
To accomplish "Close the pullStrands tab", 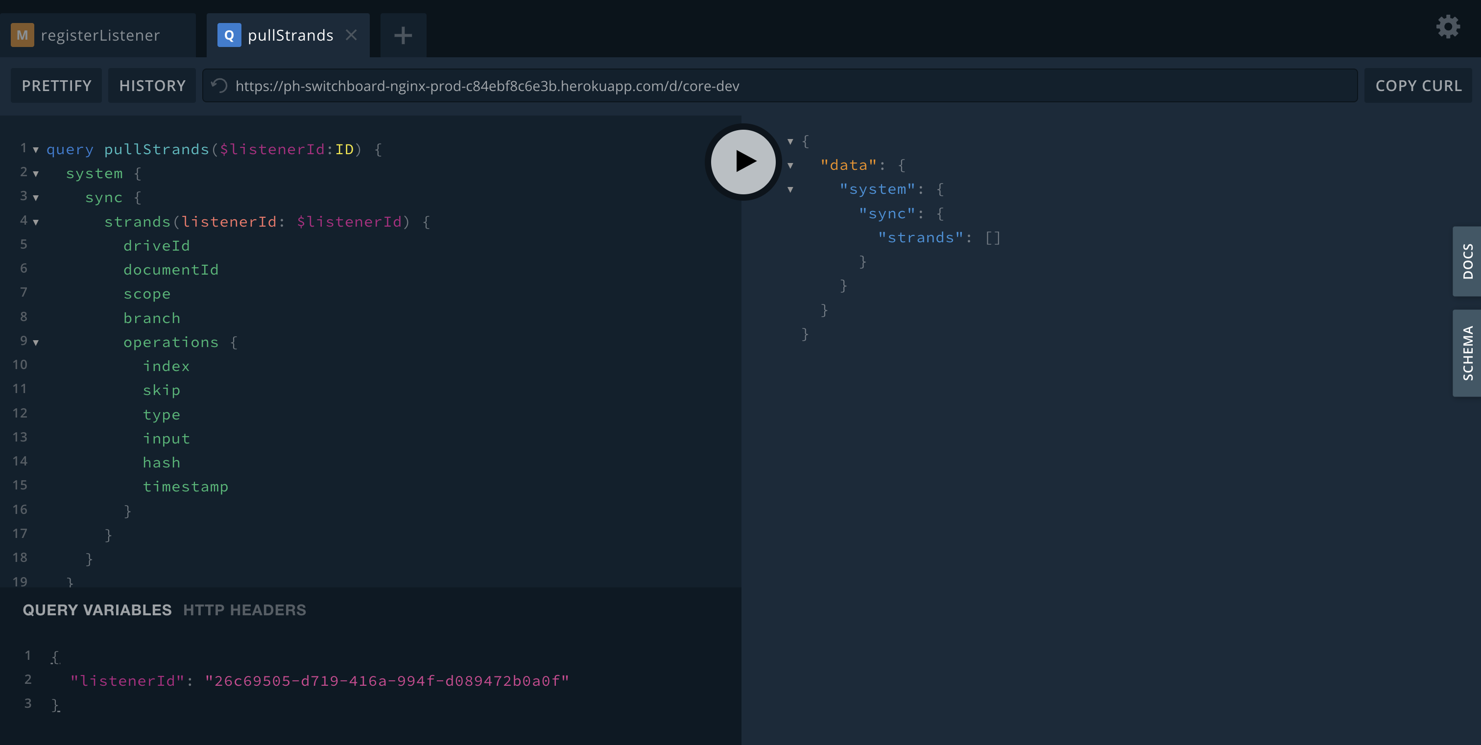I will click(351, 35).
